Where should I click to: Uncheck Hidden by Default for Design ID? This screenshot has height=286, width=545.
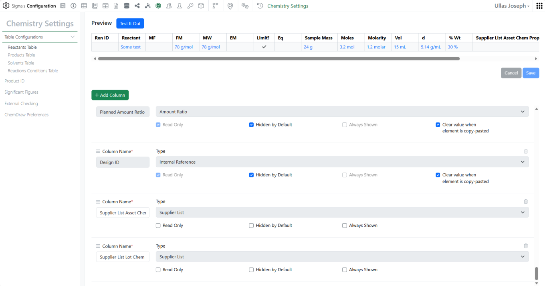[251, 175]
